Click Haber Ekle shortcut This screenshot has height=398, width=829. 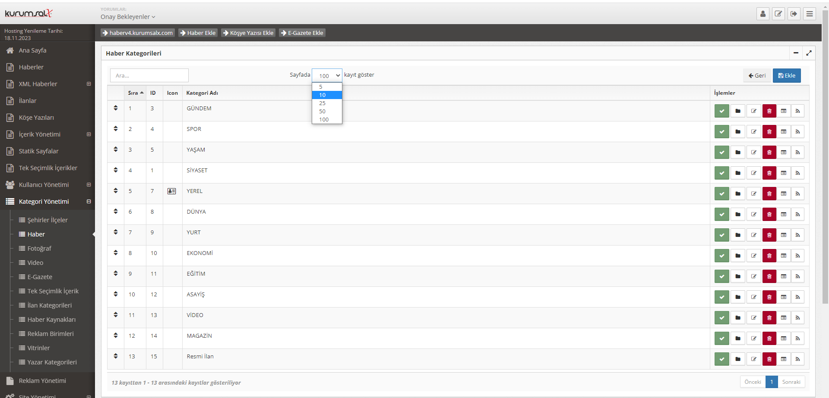coord(198,33)
